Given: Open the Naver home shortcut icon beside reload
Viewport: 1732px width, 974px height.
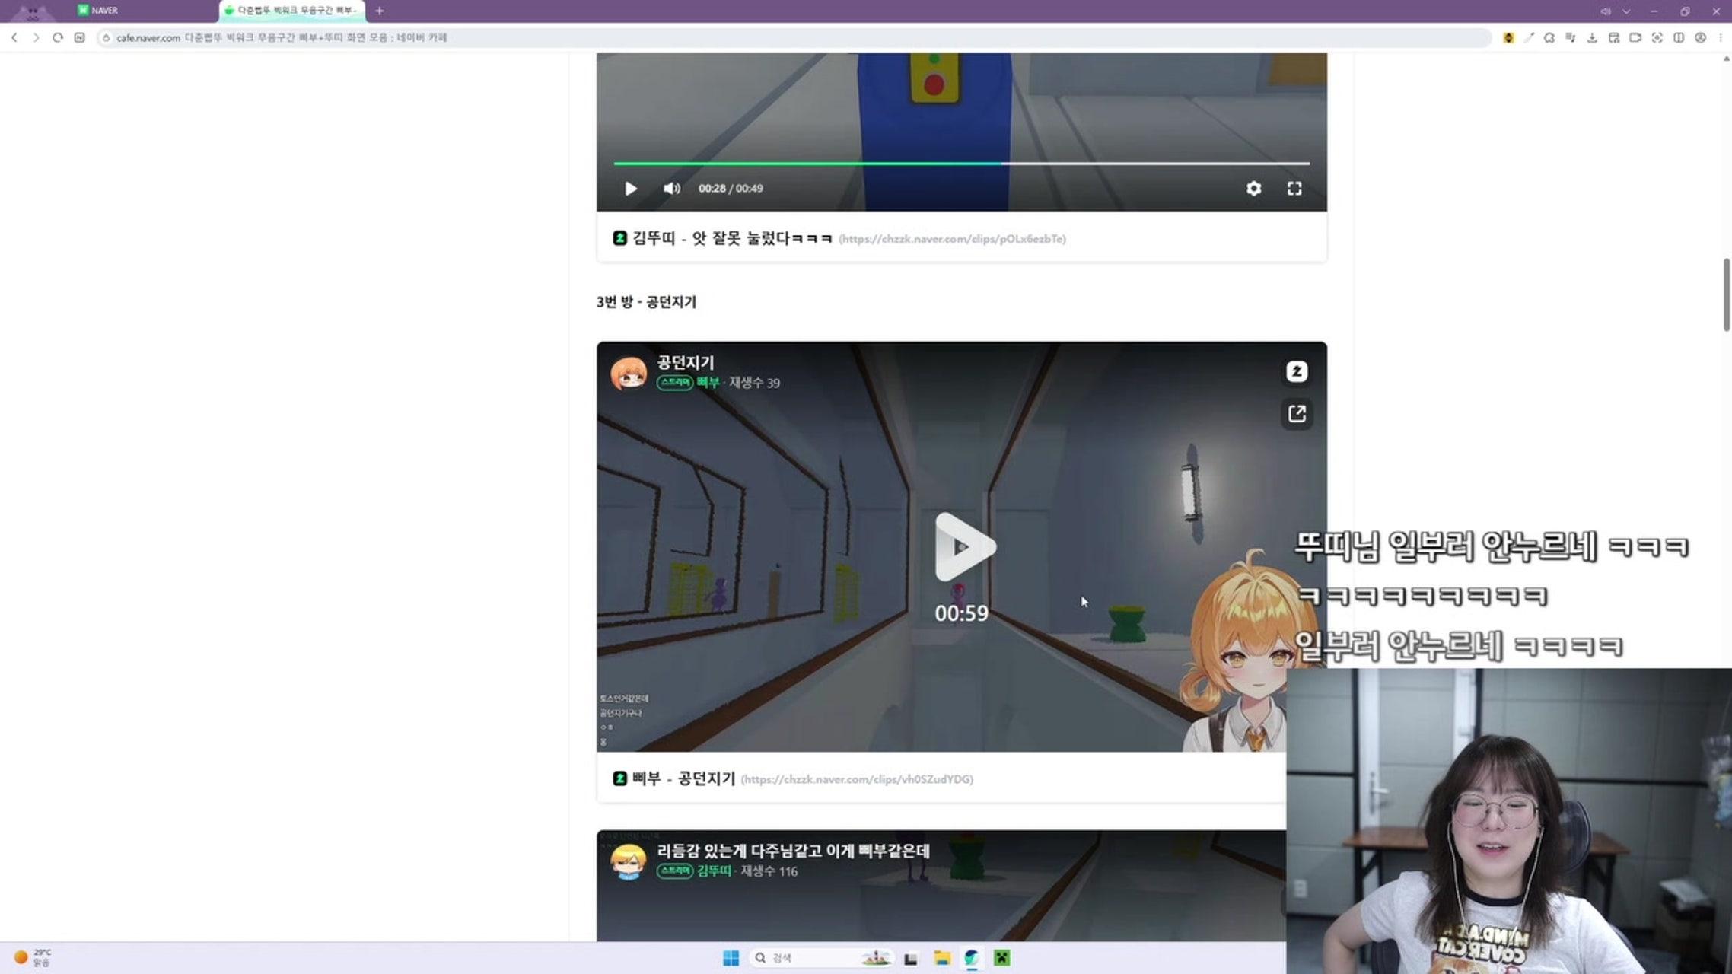Looking at the screenshot, I should (80, 37).
